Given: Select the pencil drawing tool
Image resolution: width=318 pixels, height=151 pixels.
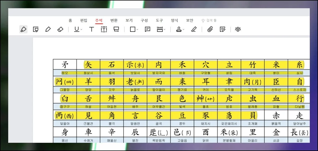Looking at the screenshot, I should pyautogui.click(x=48, y=29).
